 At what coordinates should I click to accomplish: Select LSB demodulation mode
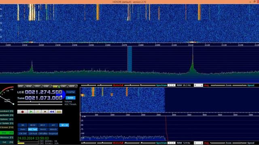coord(47,86)
